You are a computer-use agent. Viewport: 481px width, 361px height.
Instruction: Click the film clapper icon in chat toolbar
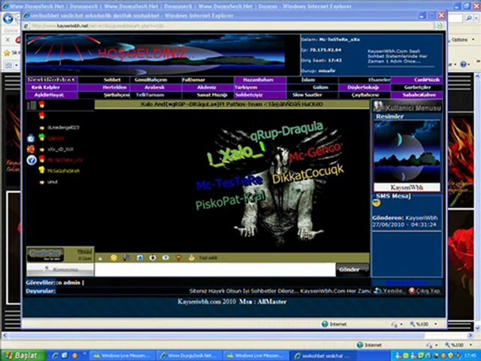[127, 258]
